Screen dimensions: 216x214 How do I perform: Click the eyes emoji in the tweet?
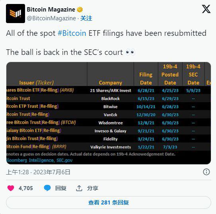[130, 53]
